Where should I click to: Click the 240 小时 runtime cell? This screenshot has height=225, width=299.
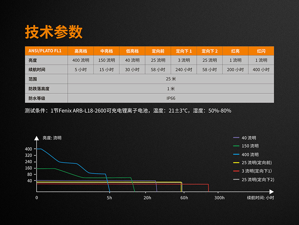coord(184,70)
